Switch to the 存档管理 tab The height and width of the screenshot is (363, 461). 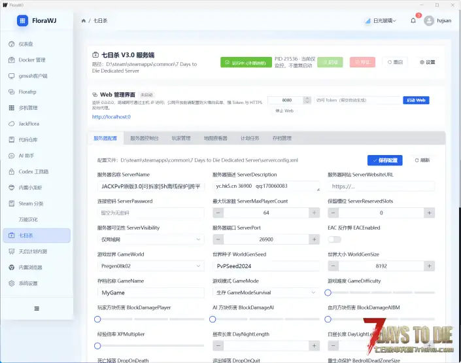(282, 138)
